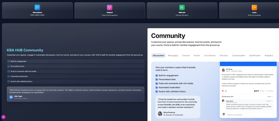Click the pink Support heart icon
The height and width of the screenshot is (121, 279).
(x=110, y=7)
